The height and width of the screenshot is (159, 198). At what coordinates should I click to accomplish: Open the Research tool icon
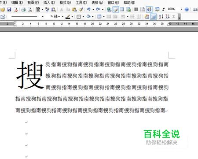(x=53, y=10)
